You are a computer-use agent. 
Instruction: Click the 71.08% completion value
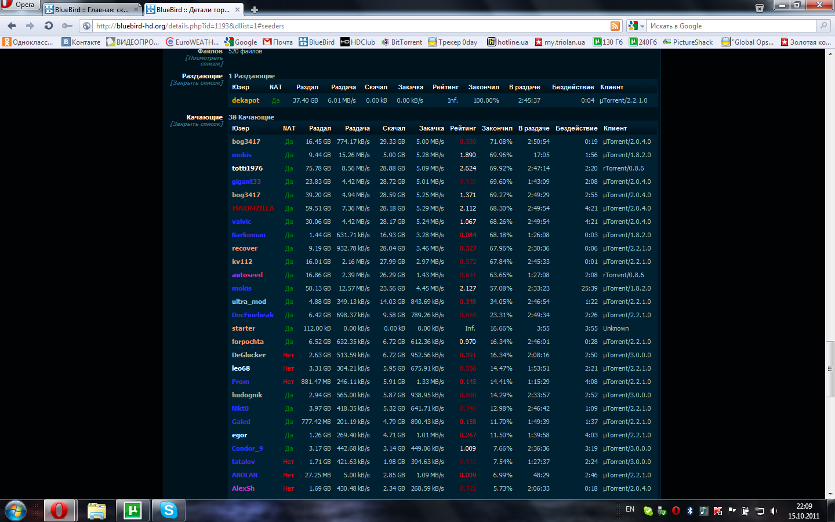click(x=501, y=142)
